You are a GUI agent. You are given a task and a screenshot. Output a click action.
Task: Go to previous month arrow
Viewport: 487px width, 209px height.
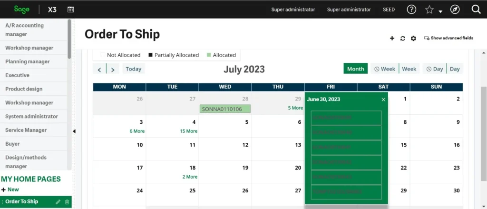99,70
